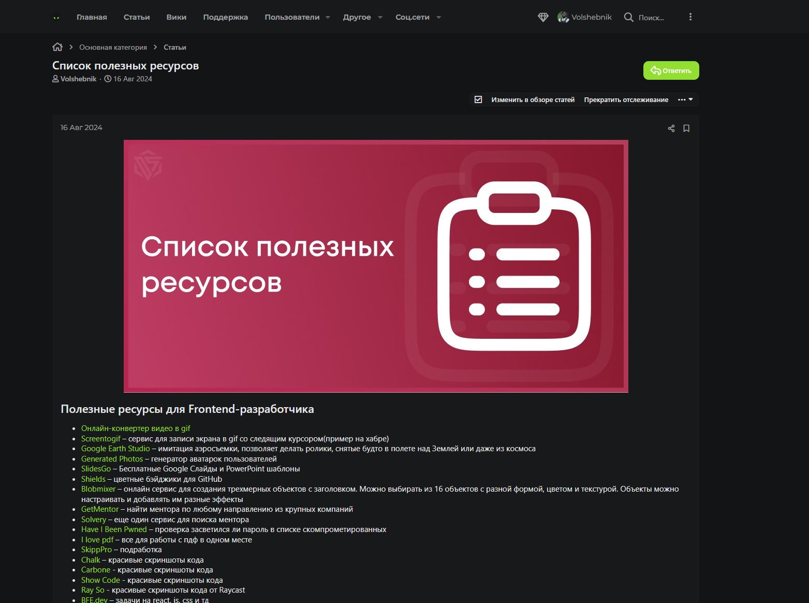Open Онлайн-конвертер видео в gif link

click(136, 428)
